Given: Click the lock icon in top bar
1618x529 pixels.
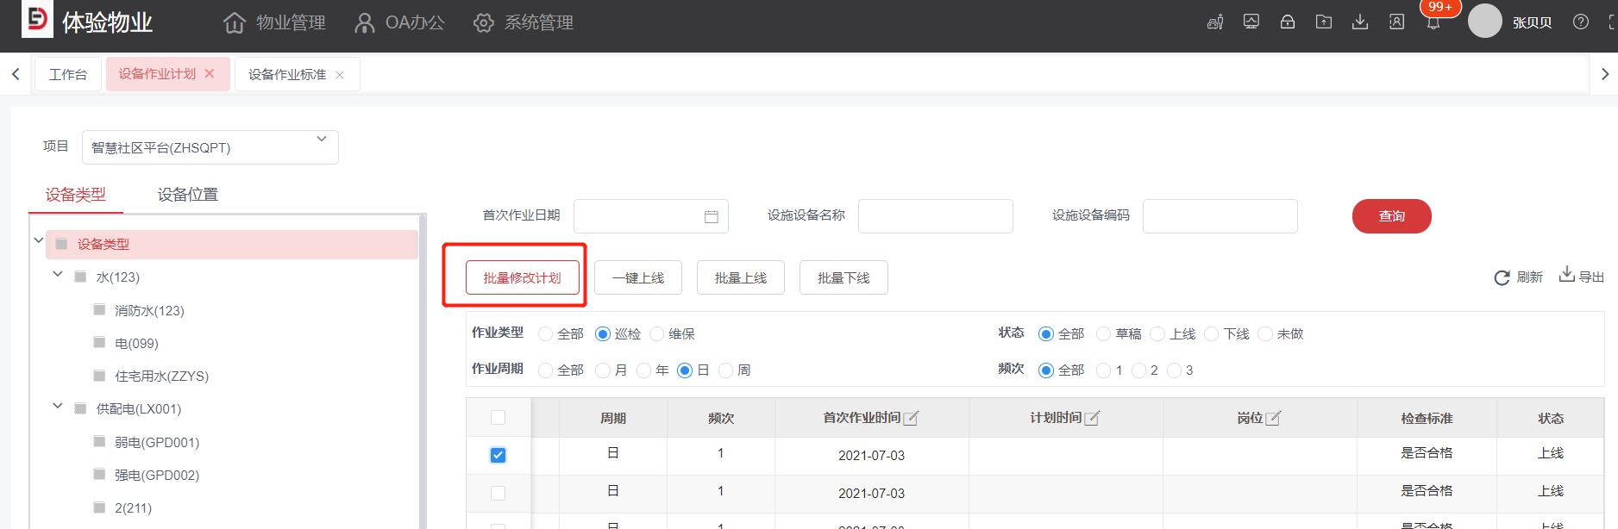Looking at the screenshot, I should 1288,22.
